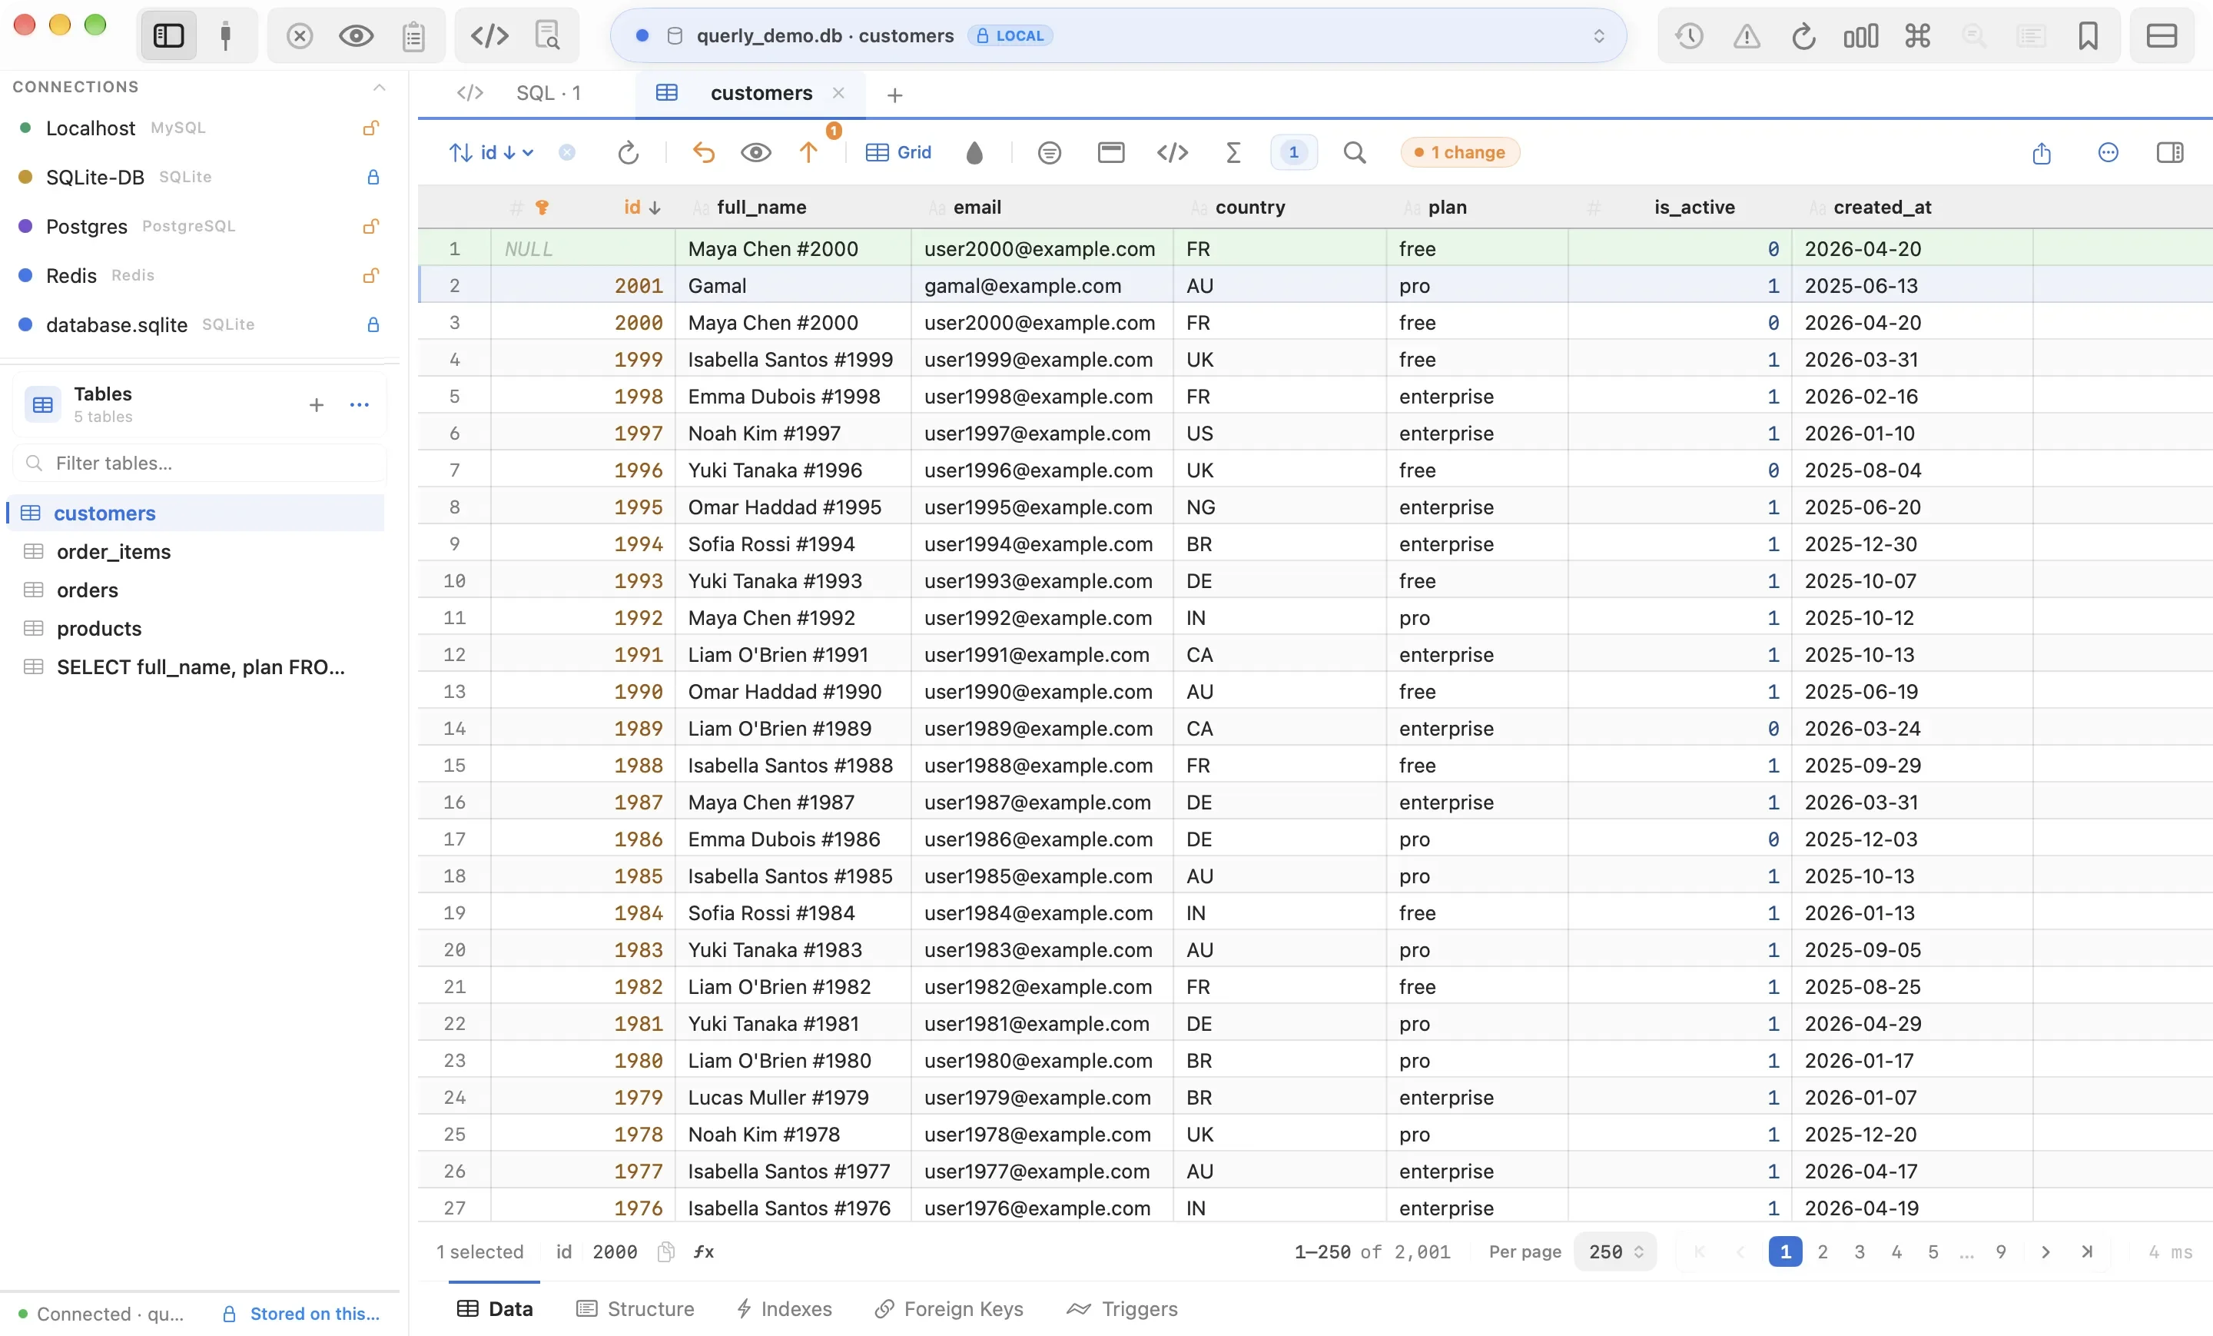Open the id sort order dropdown
The height and width of the screenshot is (1336, 2213).
click(x=491, y=152)
